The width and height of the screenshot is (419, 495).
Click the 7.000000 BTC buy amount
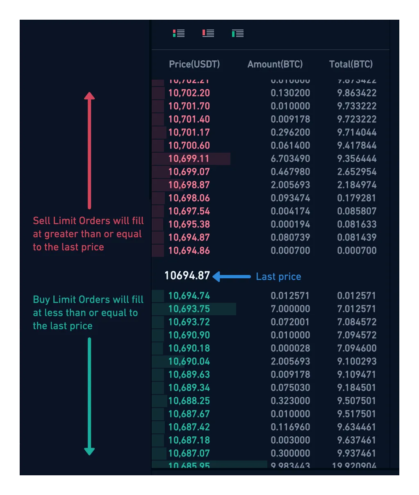290,309
